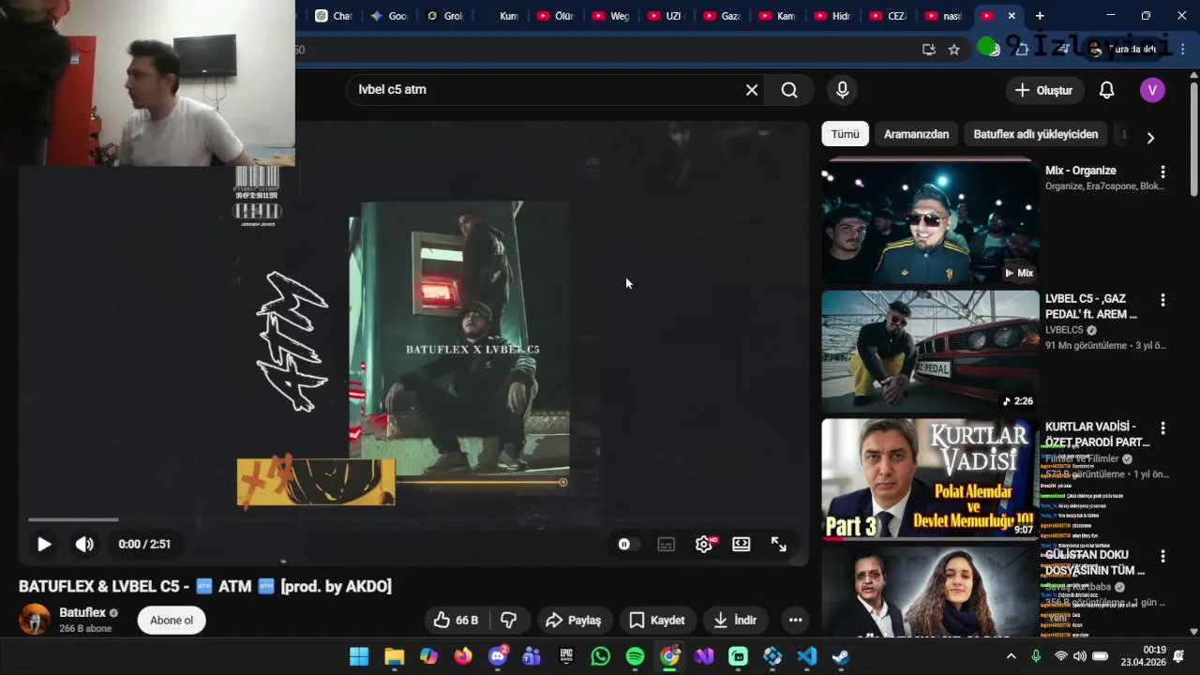Open Firefox from the taskbar
The width and height of the screenshot is (1200, 675).
click(x=463, y=656)
